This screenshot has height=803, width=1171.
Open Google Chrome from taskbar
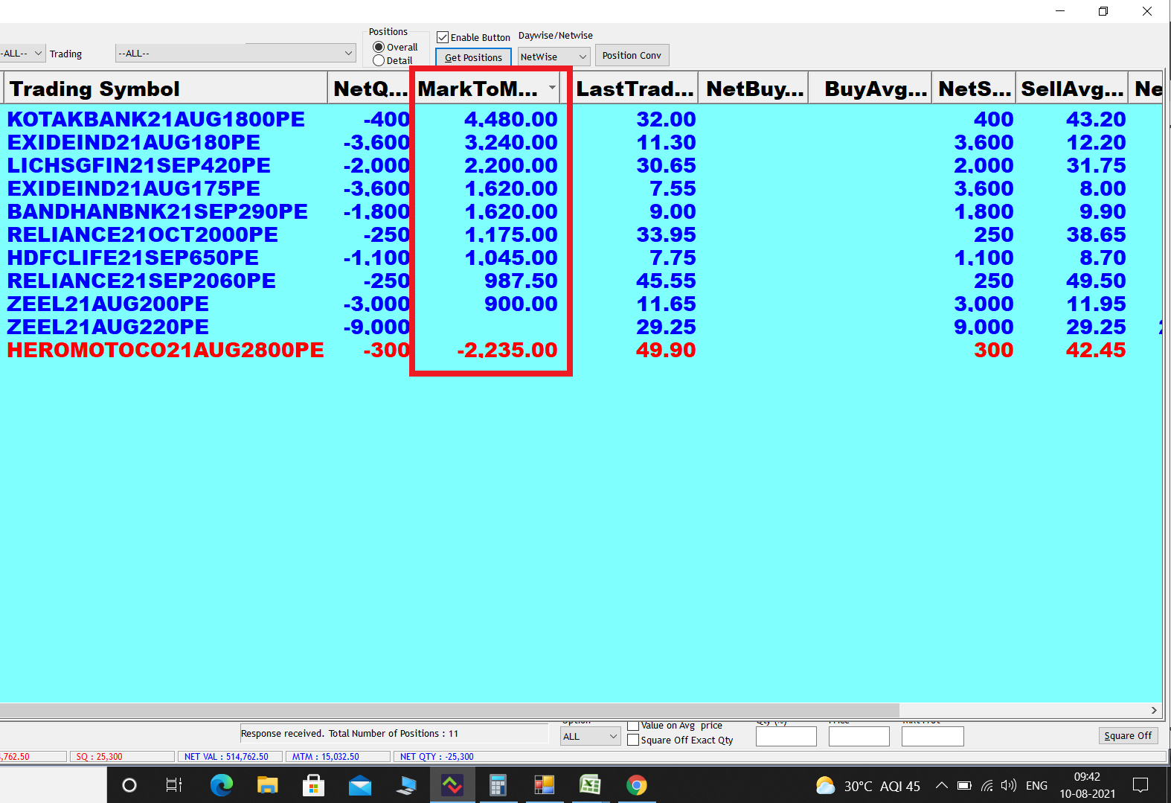coord(637,785)
